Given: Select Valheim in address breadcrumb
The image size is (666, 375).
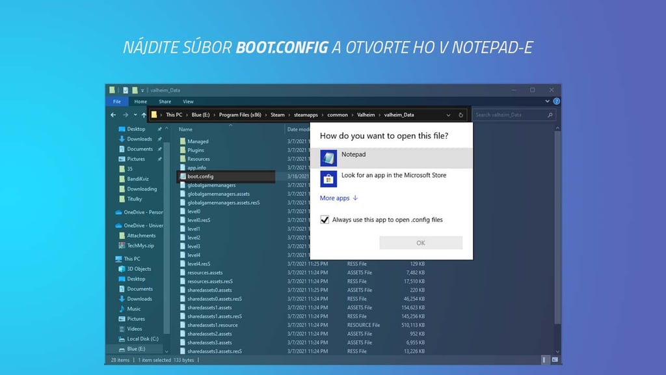Looking at the screenshot, I should (x=366, y=115).
